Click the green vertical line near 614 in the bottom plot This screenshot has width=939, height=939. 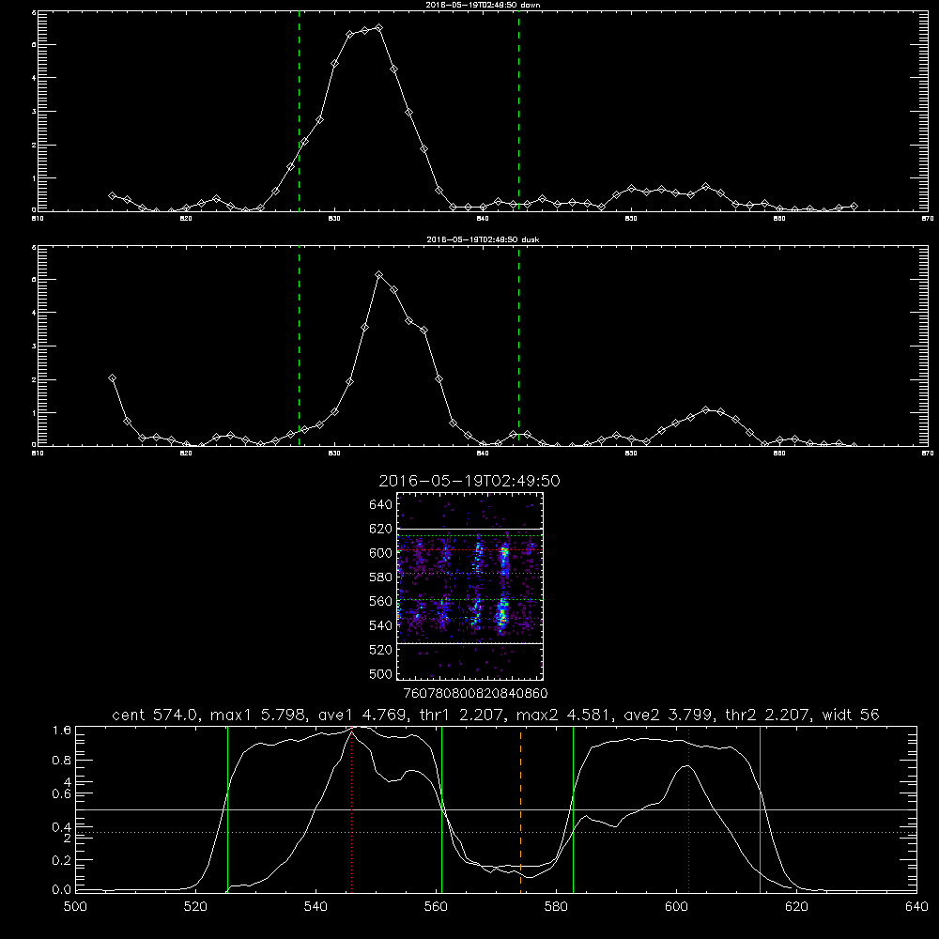tap(760, 808)
